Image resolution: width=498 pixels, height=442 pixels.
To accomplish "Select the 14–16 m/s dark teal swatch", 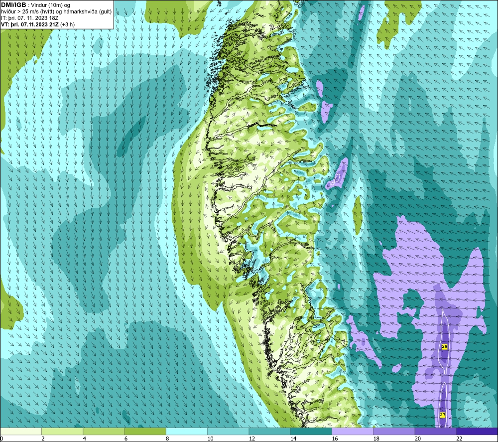I will pos(311,431).
